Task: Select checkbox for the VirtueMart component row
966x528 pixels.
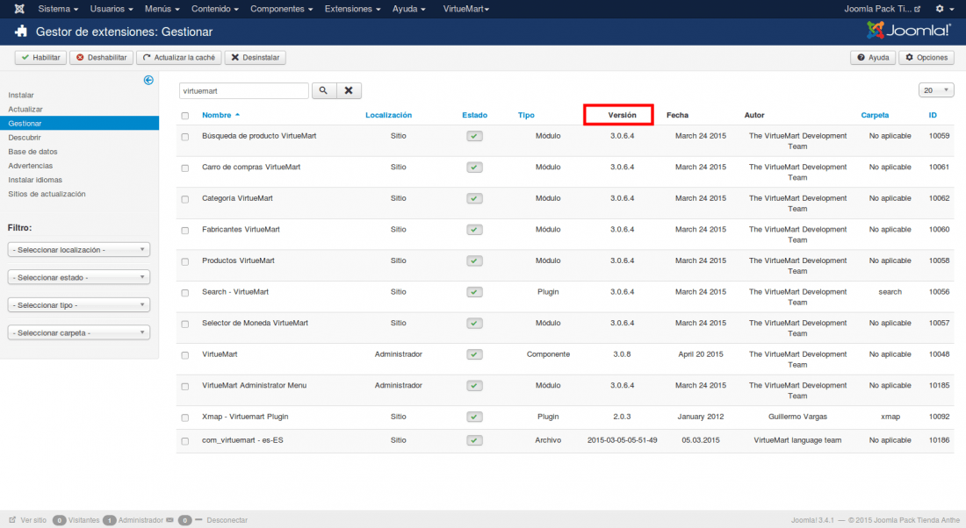Action: [x=184, y=355]
